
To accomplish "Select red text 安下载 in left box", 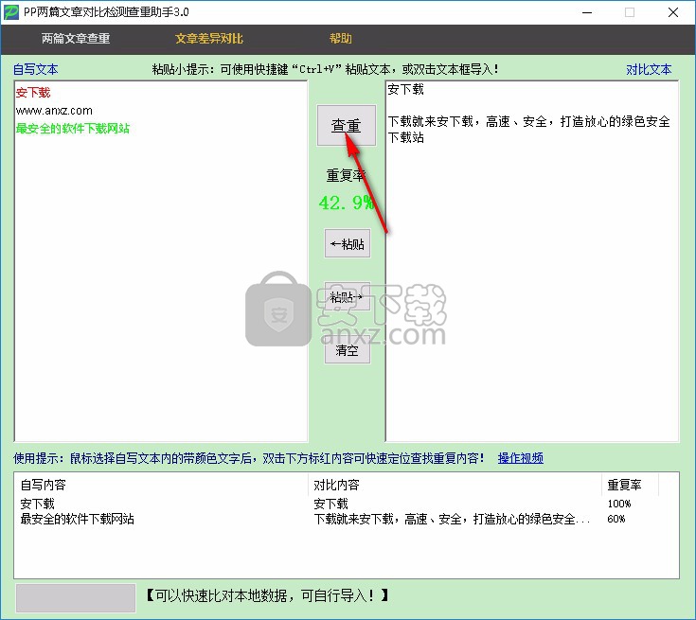I will pyautogui.click(x=33, y=93).
